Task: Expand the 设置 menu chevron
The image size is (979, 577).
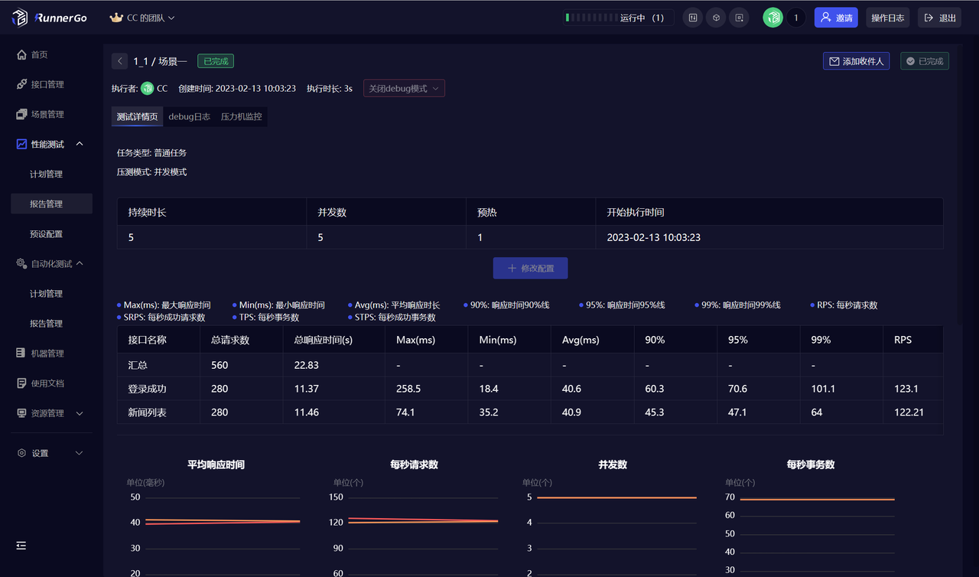Action: coord(79,453)
